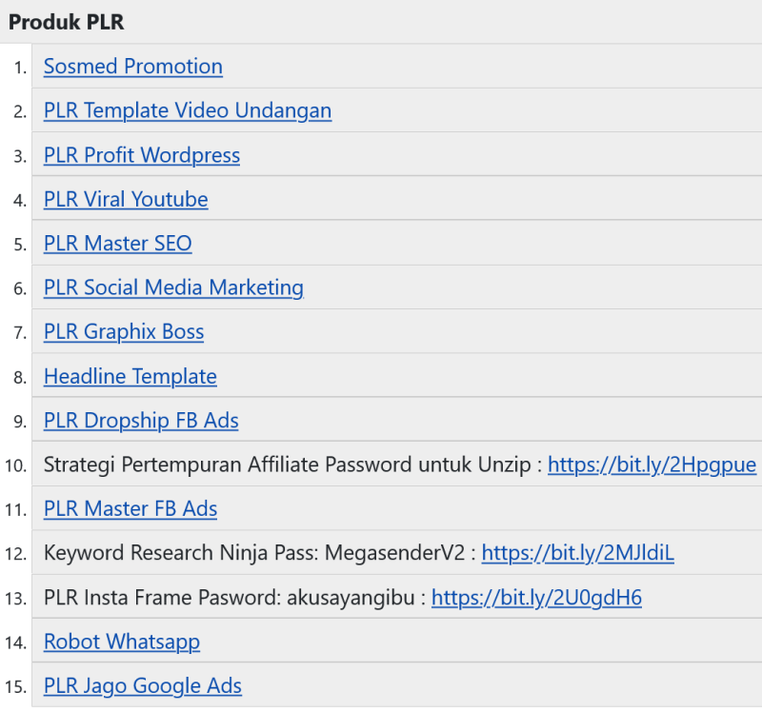Open PLR Jago Google Ads link
This screenshot has height=712, width=762.
point(142,685)
